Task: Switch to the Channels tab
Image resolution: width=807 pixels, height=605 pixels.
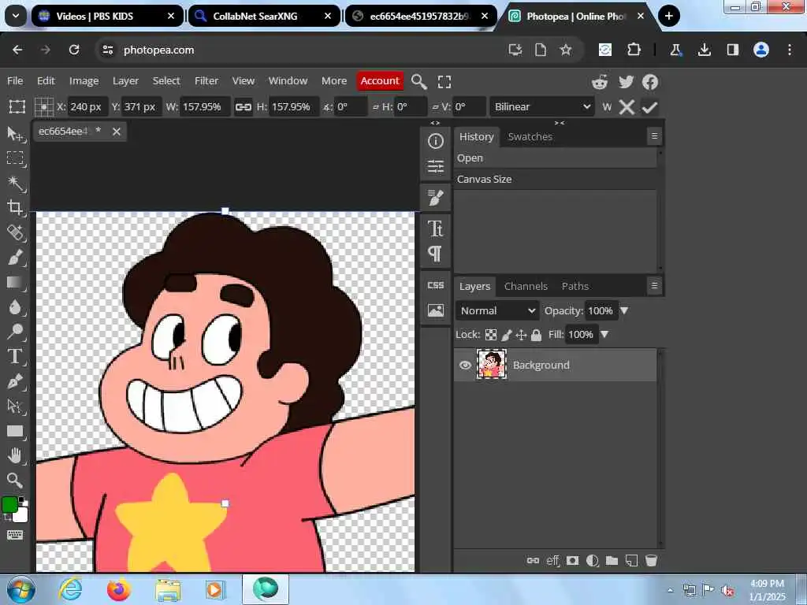Action: tap(526, 286)
